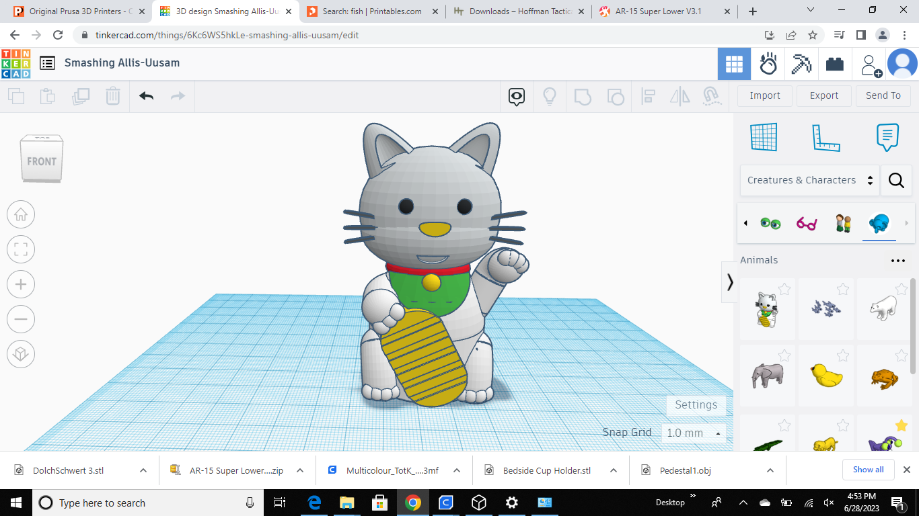
Task: Click the invite people icon
Action: tap(871, 65)
